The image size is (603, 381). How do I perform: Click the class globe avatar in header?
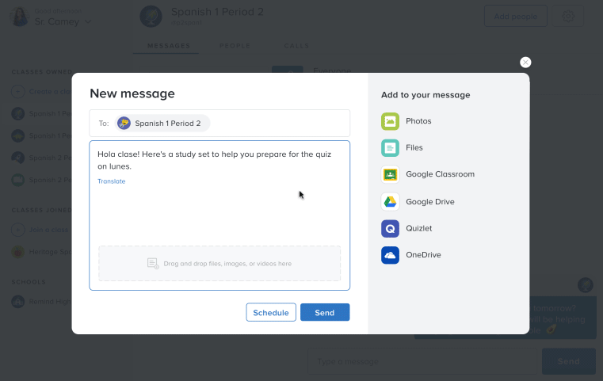pyautogui.click(x=151, y=16)
